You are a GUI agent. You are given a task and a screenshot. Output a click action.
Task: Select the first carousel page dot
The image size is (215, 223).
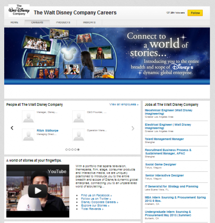pyautogui.click(x=66, y=150)
